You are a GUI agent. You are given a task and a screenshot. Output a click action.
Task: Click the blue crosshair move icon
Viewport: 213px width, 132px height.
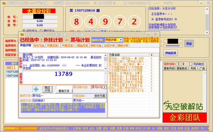36,89
